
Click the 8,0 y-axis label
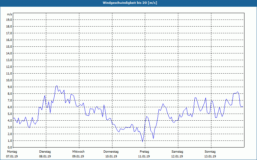tap(10, 94)
